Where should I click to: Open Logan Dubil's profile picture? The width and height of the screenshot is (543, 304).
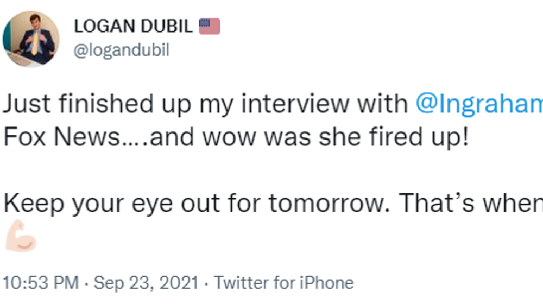[31, 38]
